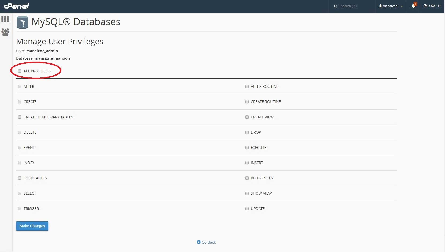The image size is (445, 252).
Task: Tick ALTER ROUTINE checkbox
Action: 247,86
